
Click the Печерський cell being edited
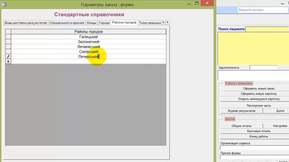coord(89,57)
